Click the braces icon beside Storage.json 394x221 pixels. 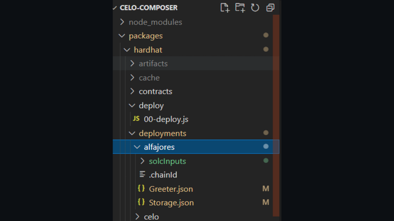click(x=141, y=202)
